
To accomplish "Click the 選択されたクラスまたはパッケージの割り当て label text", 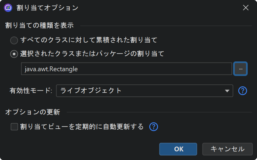I will click(92, 54).
